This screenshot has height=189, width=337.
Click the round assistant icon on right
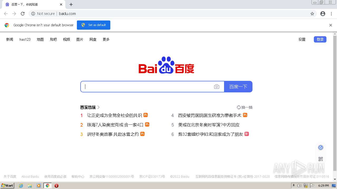coord(321,148)
